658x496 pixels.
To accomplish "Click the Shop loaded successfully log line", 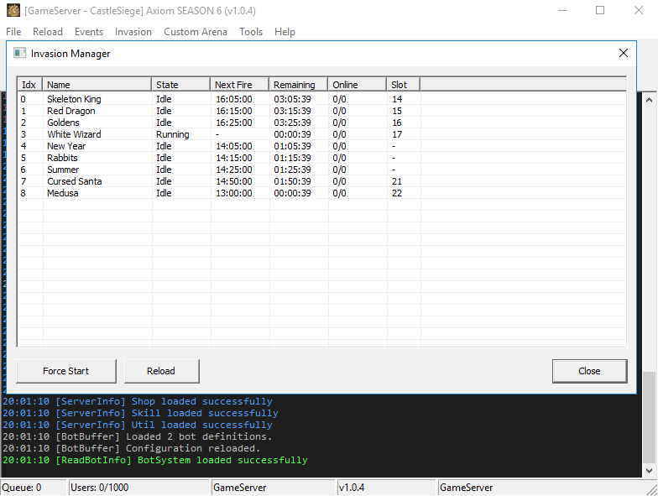I will (x=138, y=401).
